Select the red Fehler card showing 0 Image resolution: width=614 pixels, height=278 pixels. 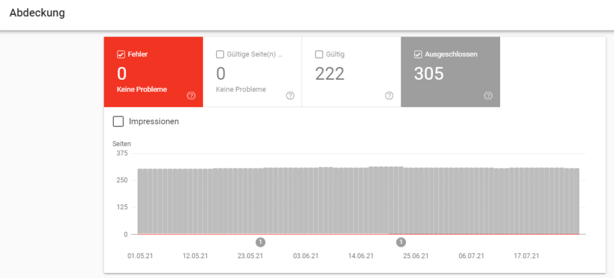click(153, 73)
